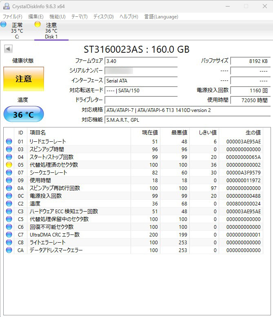
Task: Open the ヘルプ(H) menu
Action: 129,17
